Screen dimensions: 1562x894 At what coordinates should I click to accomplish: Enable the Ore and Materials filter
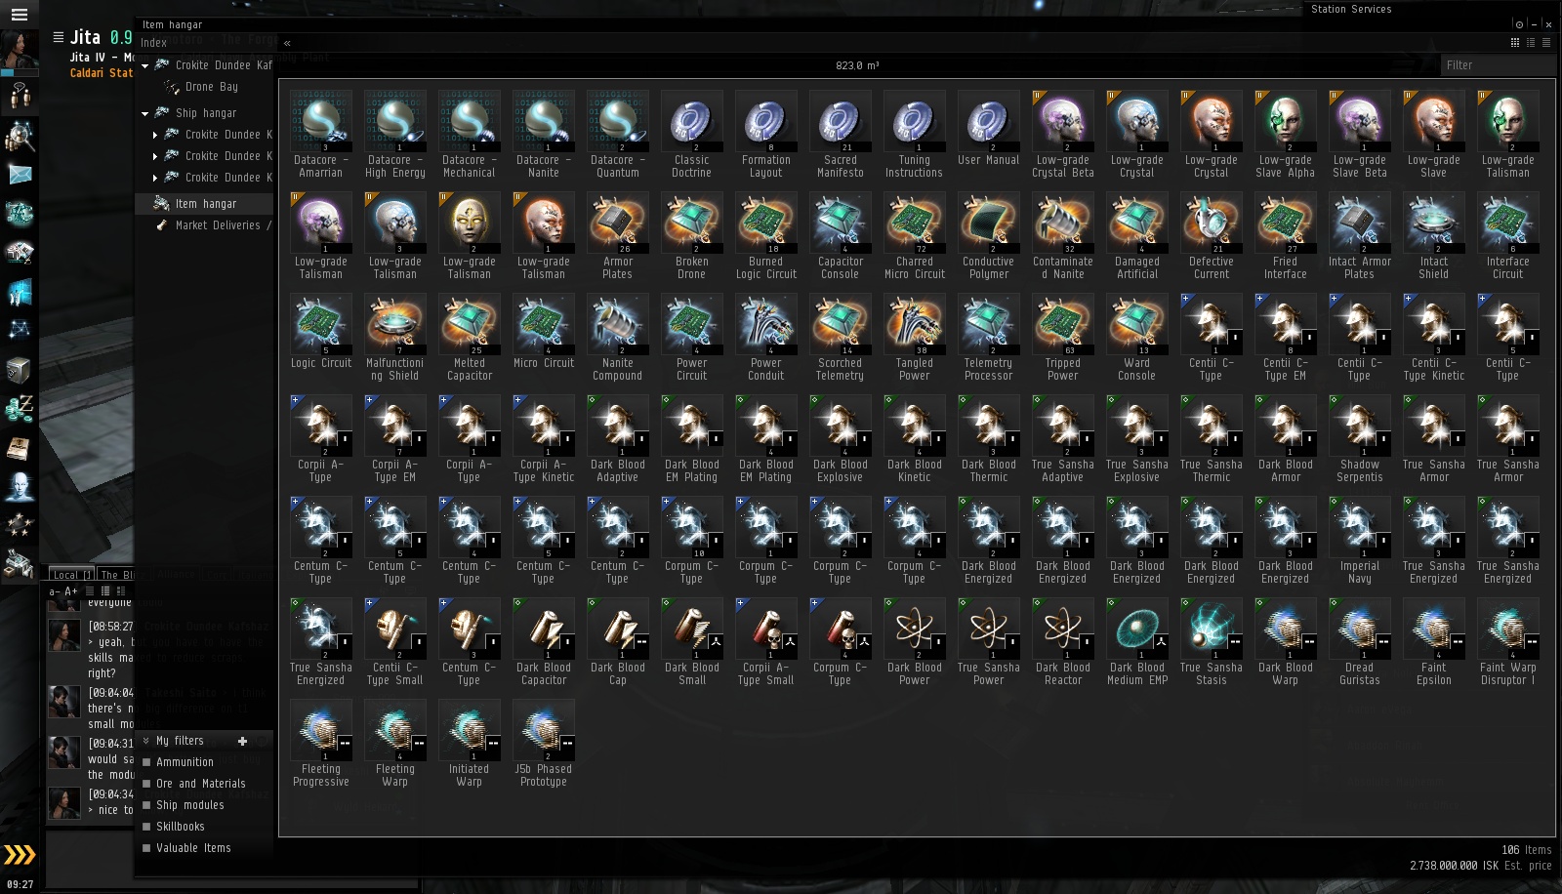pos(146,784)
